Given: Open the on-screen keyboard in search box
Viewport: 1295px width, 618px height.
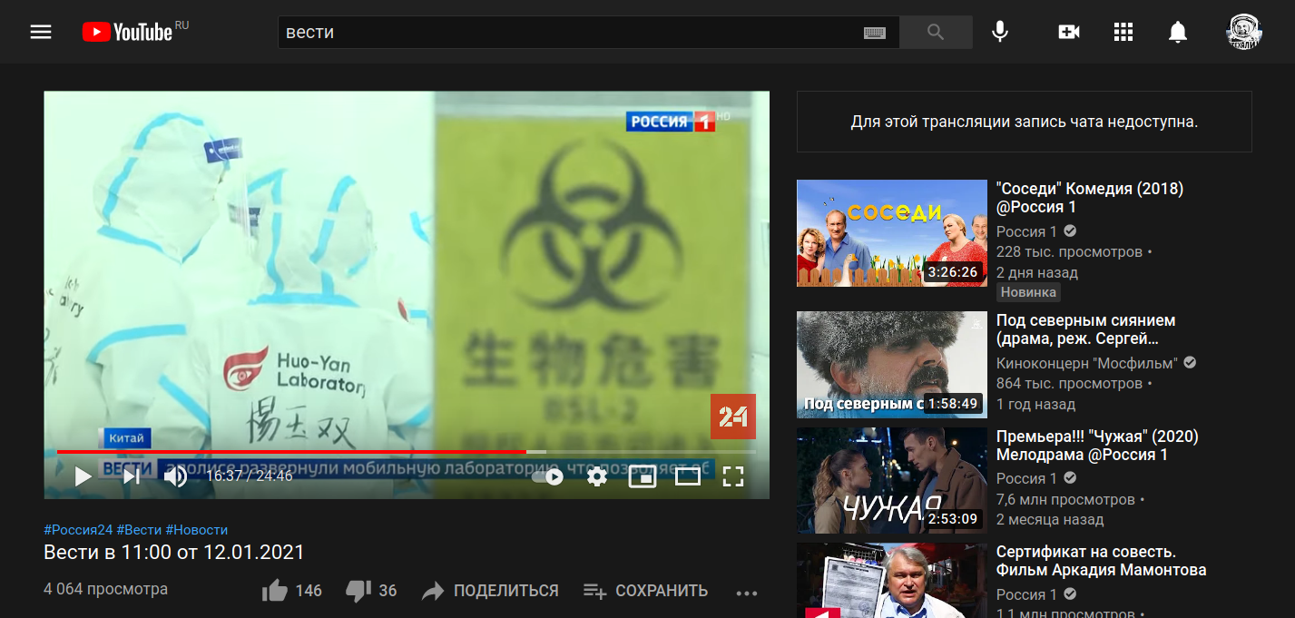Looking at the screenshot, I should click(x=874, y=33).
